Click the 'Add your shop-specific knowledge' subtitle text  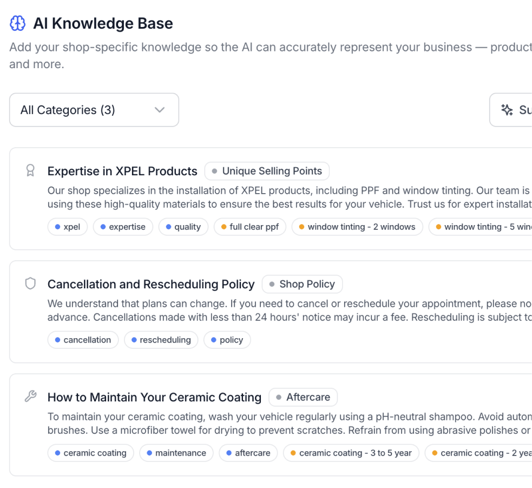(271, 55)
